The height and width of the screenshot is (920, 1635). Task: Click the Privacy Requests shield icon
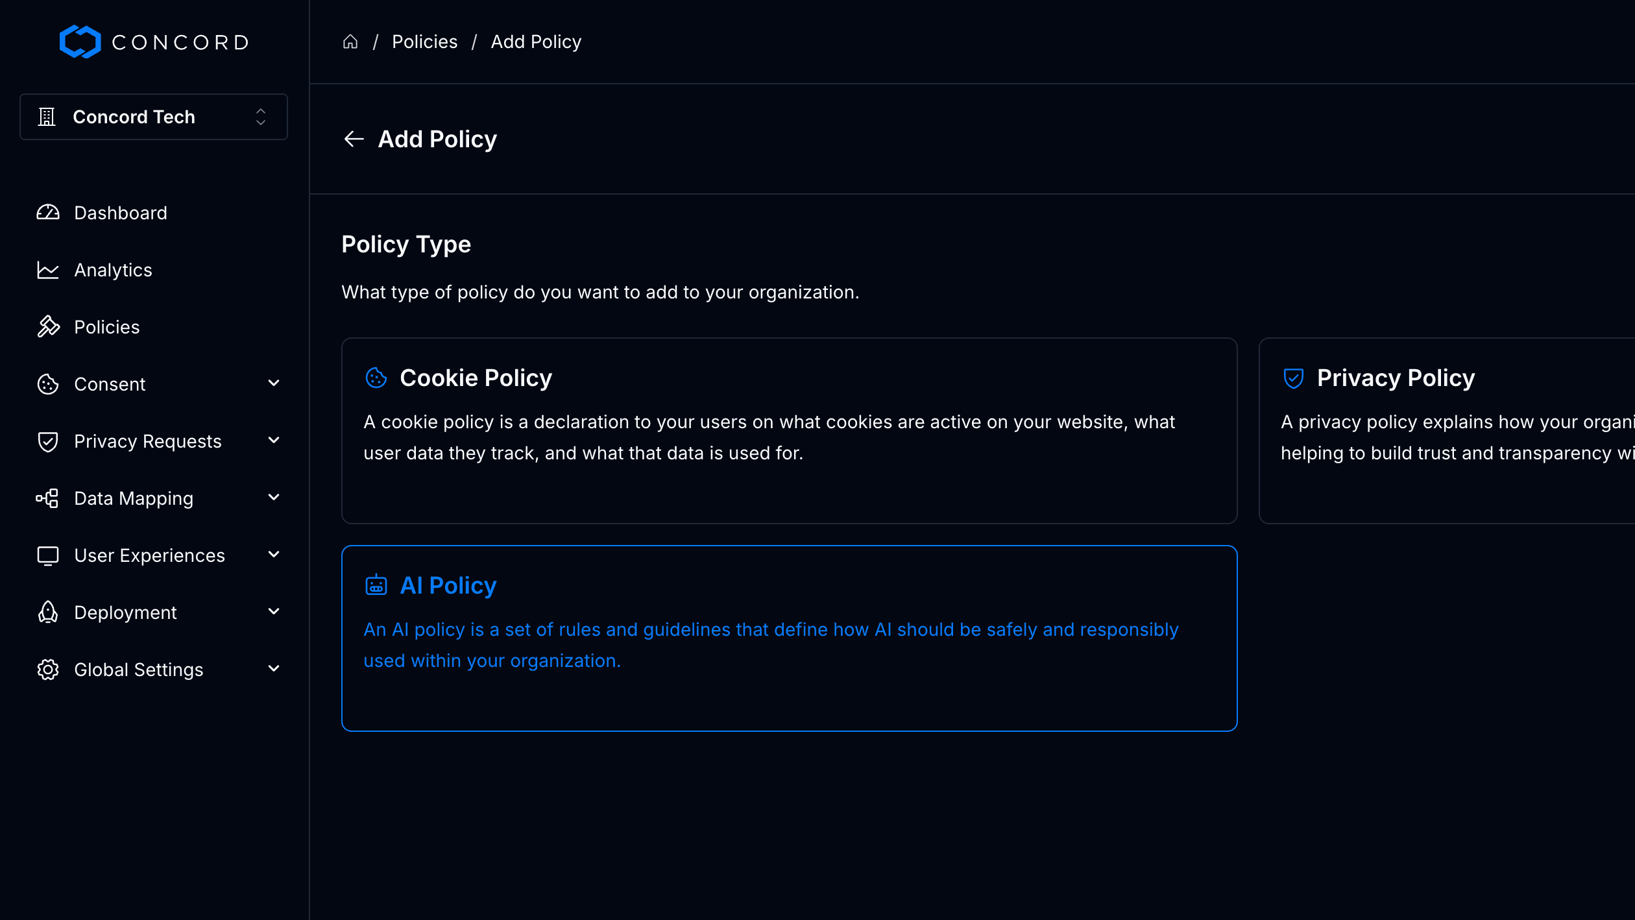pos(47,441)
